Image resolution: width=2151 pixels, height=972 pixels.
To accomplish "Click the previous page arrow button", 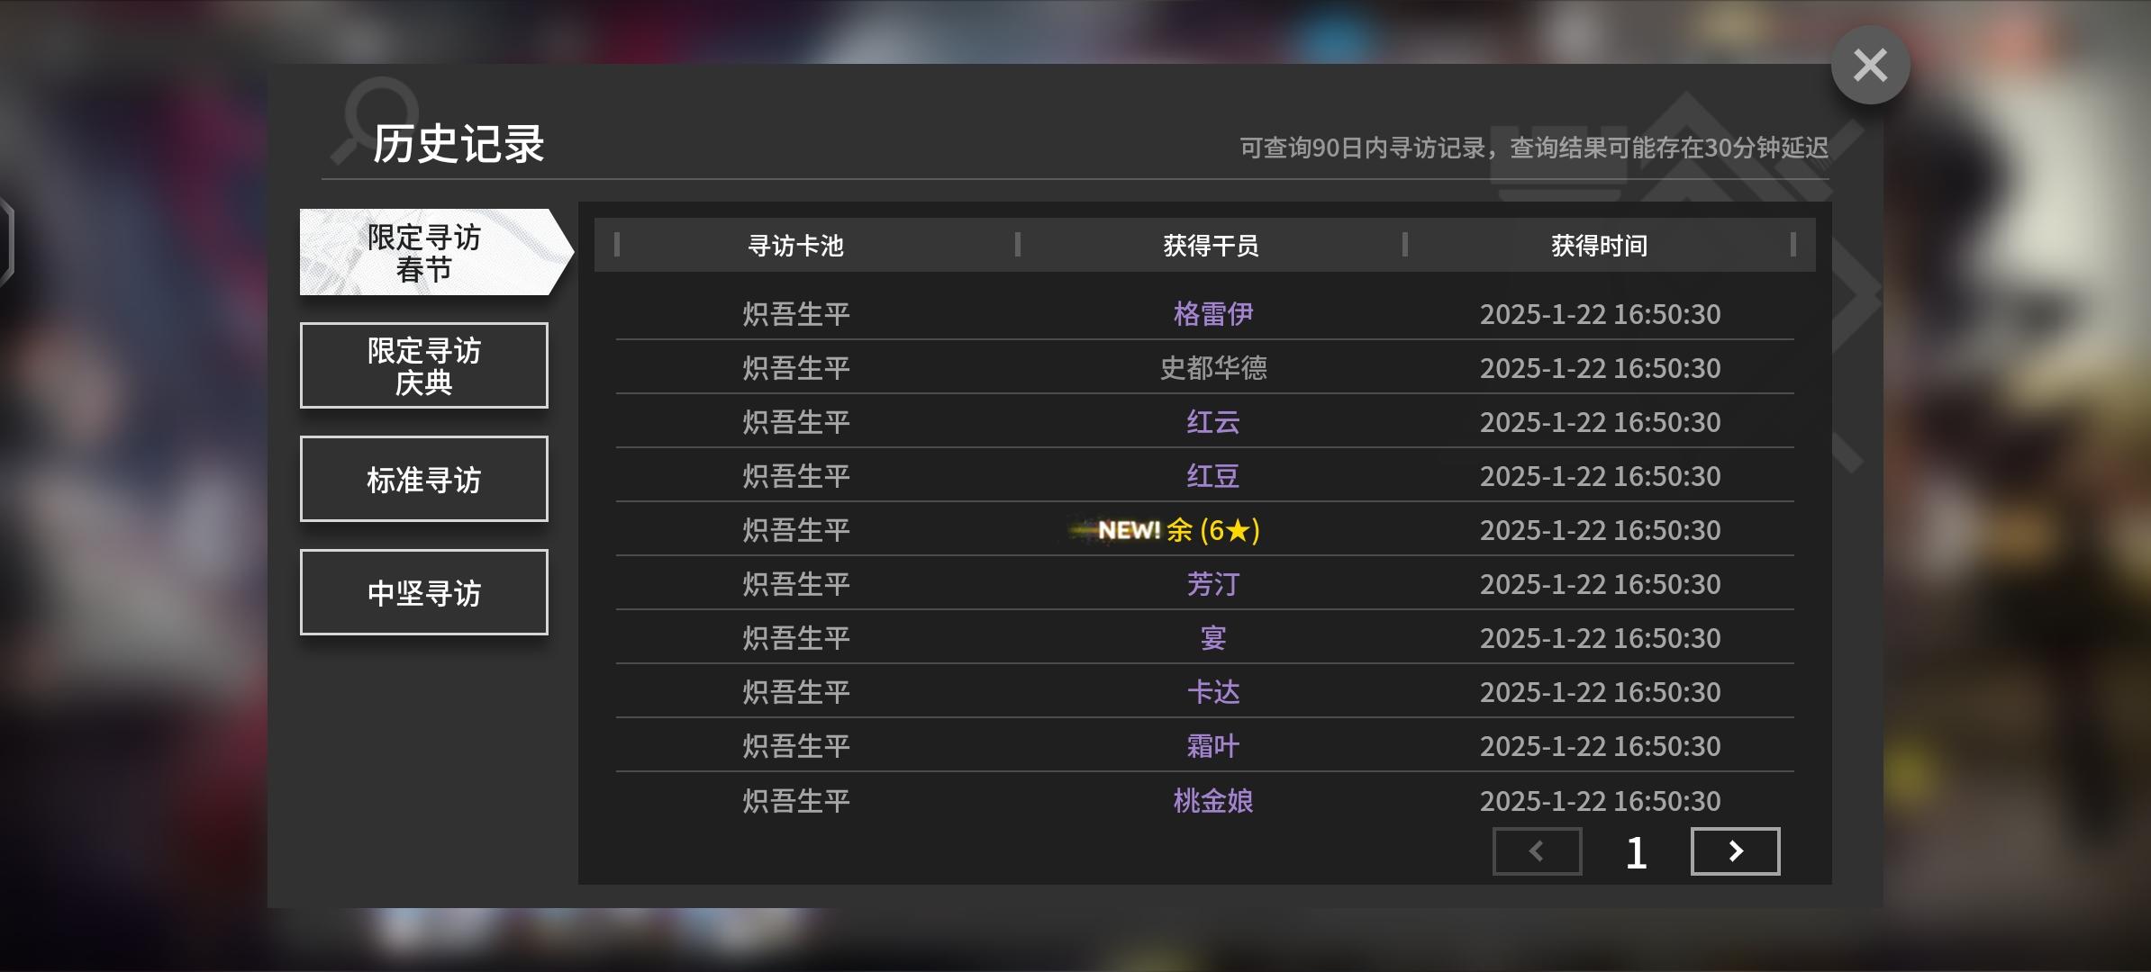I will (1537, 851).
